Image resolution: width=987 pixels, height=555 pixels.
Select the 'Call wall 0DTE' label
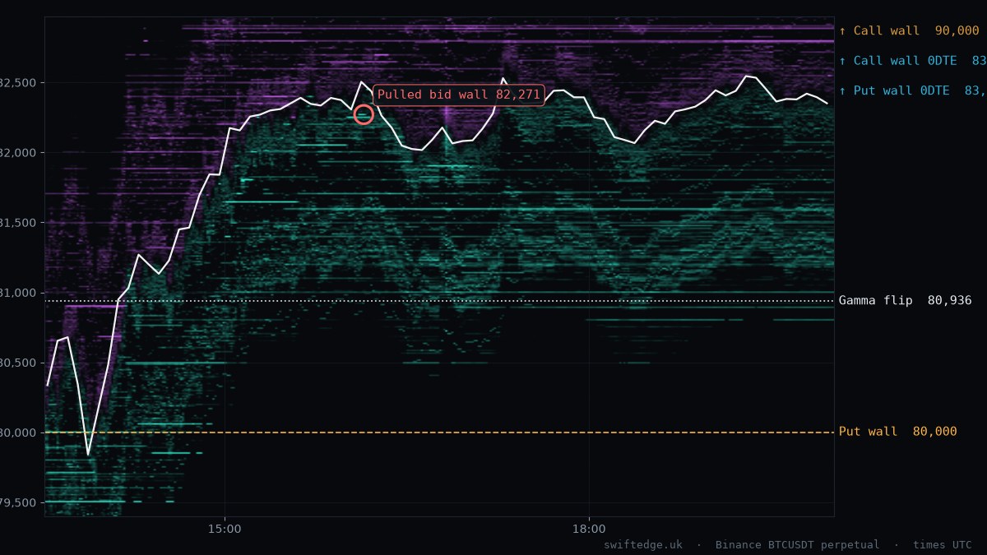click(912, 61)
